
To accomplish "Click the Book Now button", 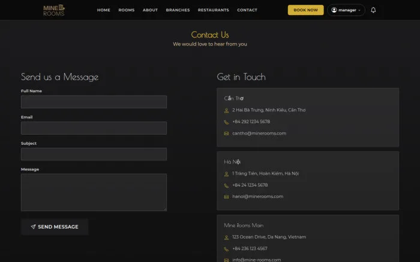I will pos(305,10).
